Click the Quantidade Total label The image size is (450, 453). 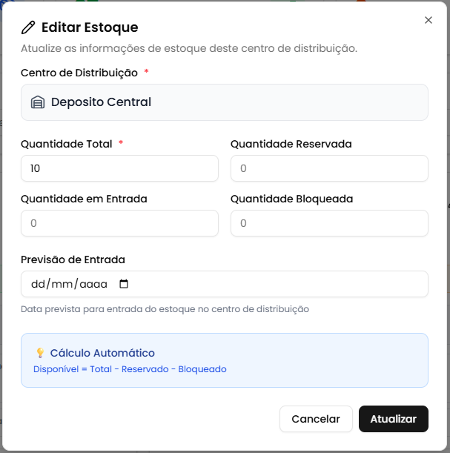[66, 144]
